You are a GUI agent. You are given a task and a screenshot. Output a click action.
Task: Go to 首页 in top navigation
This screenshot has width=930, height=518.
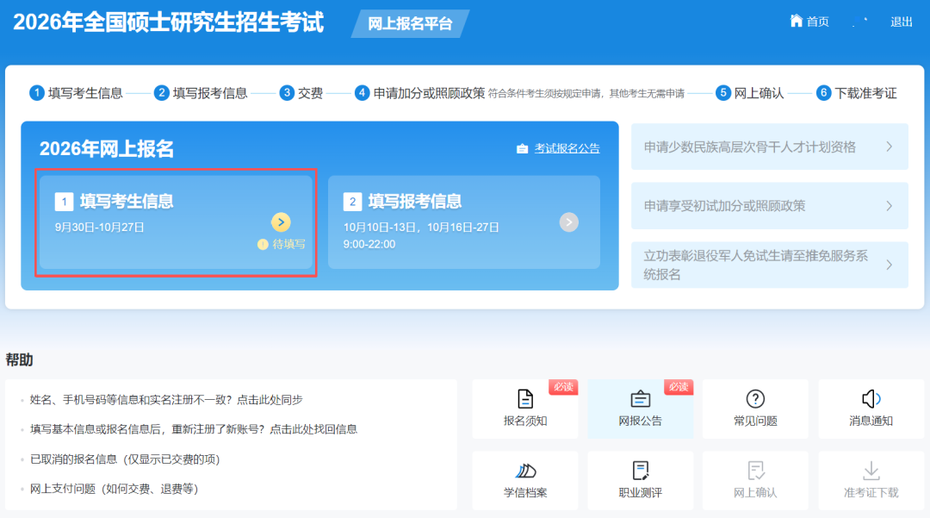pyautogui.click(x=809, y=22)
